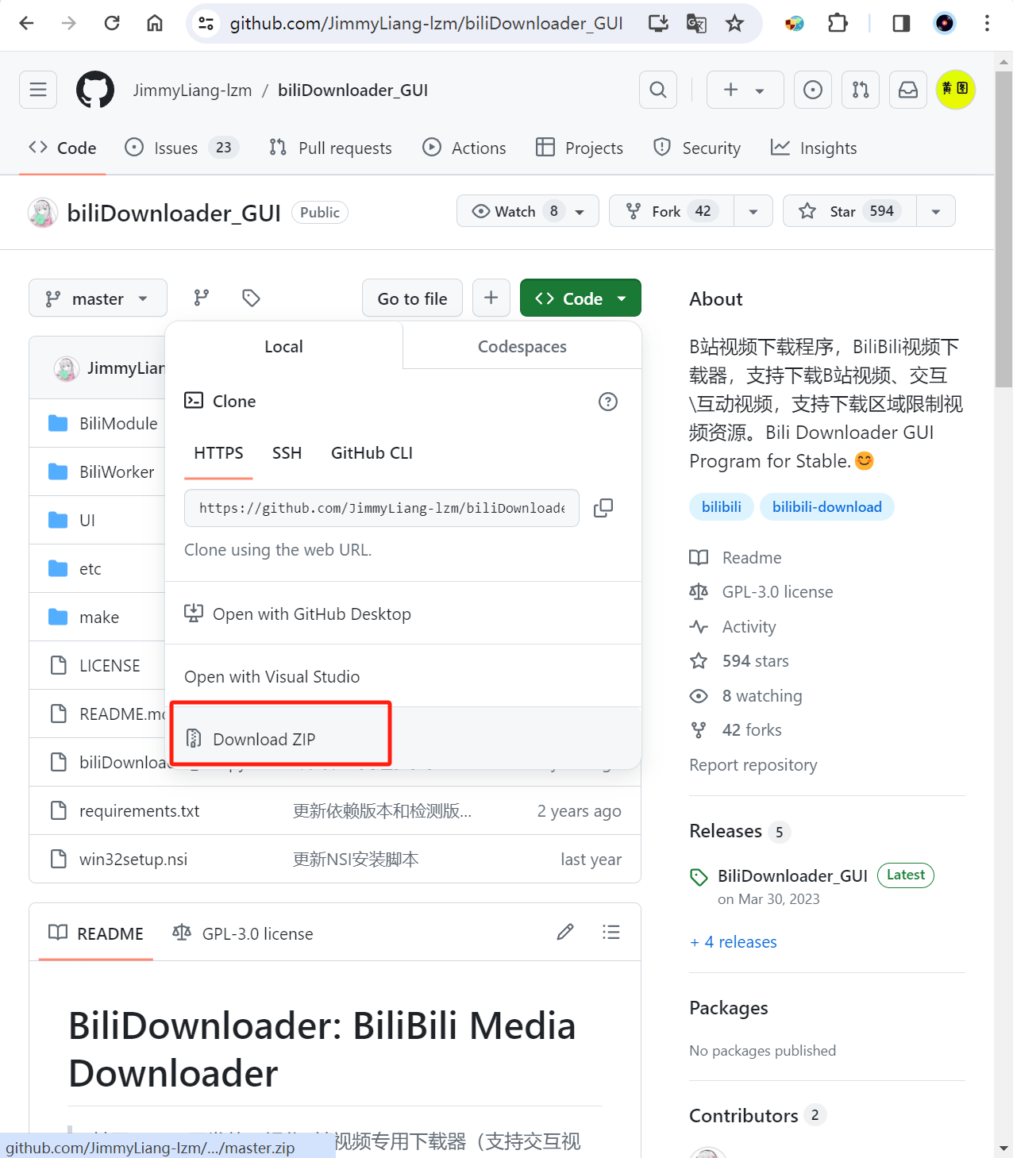
Task: Switch to the Pull requests tab
Action: [330, 148]
